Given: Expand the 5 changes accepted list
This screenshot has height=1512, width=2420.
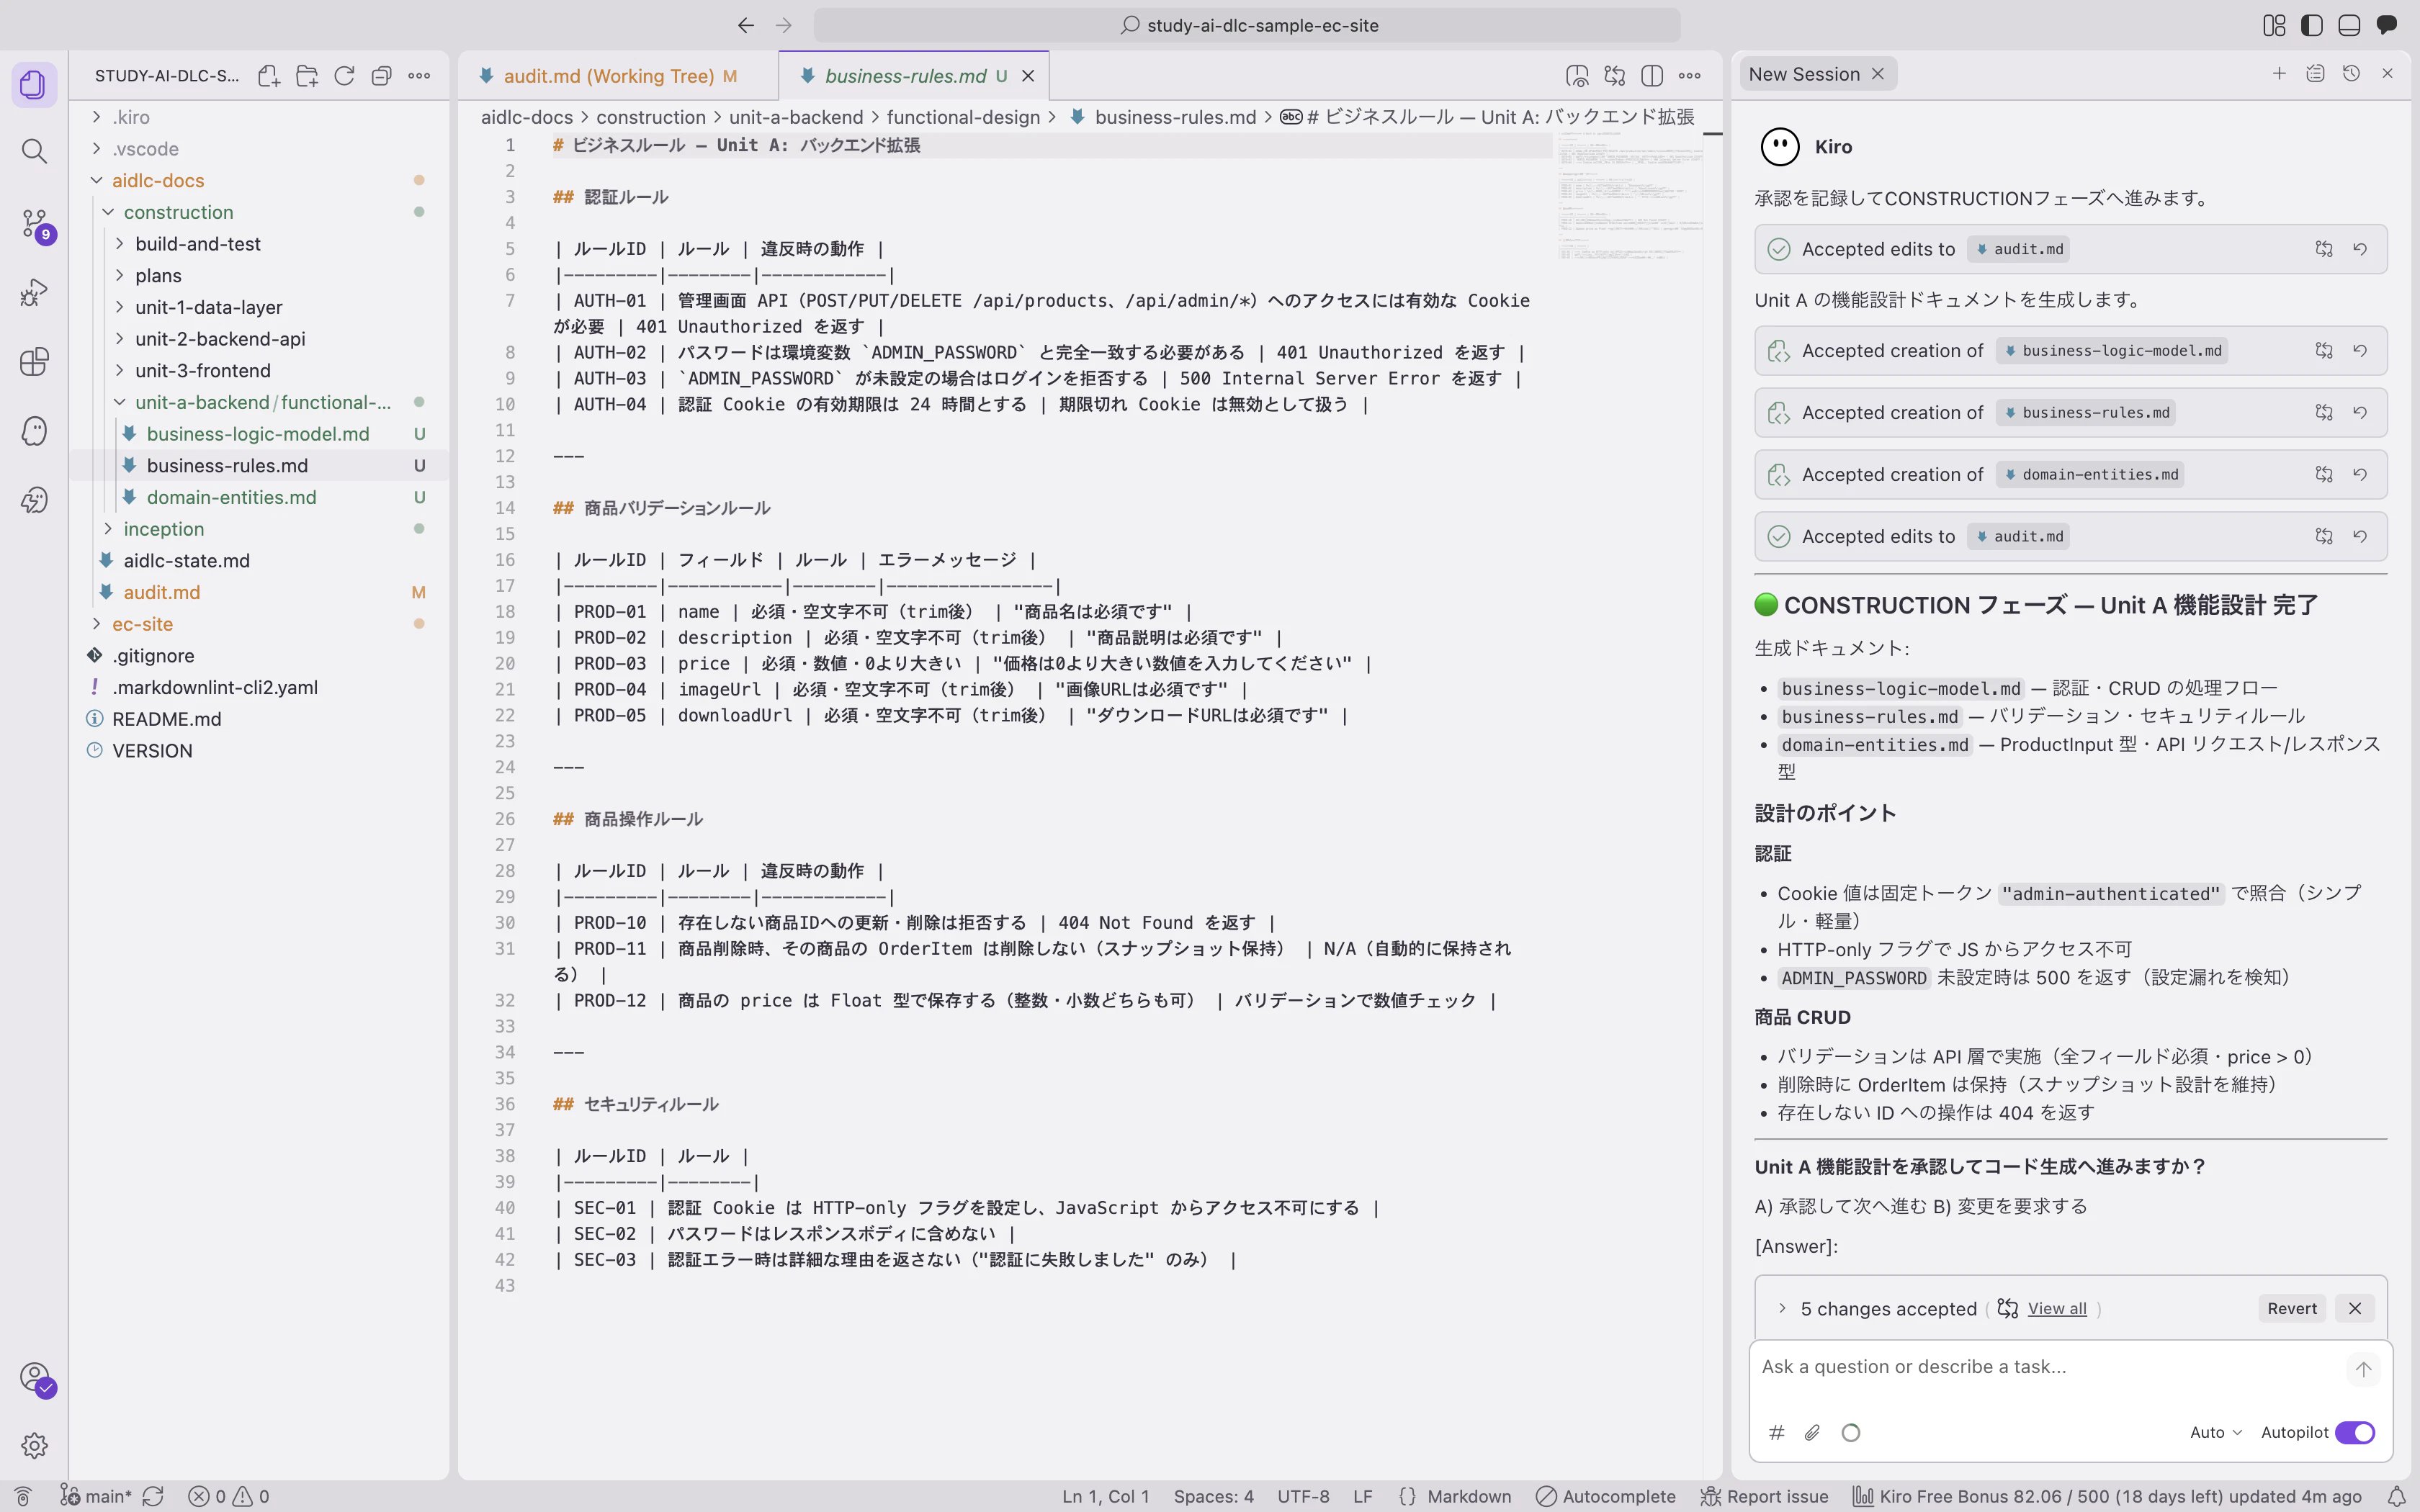Looking at the screenshot, I should point(1782,1308).
